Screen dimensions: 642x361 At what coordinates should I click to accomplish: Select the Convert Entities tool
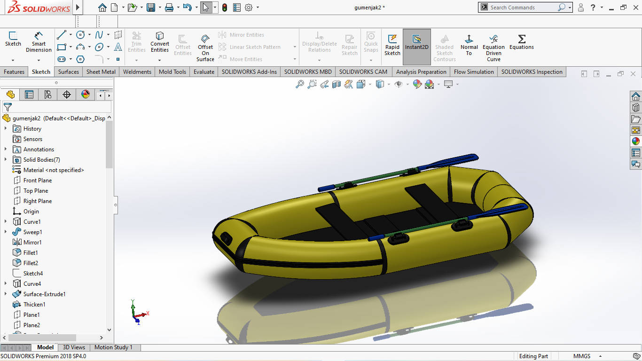coord(160,42)
